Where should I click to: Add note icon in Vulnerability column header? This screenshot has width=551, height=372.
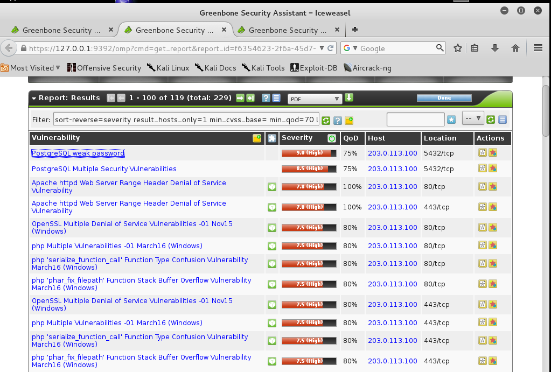pyautogui.click(x=257, y=138)
